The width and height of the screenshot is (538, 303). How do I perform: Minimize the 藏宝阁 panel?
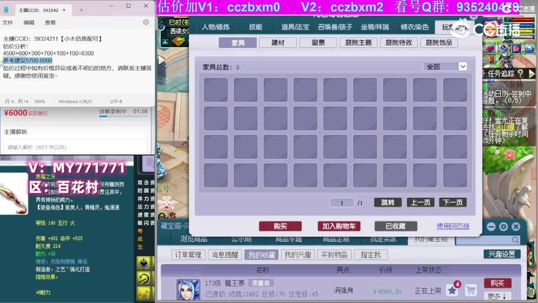coord(491,227)
